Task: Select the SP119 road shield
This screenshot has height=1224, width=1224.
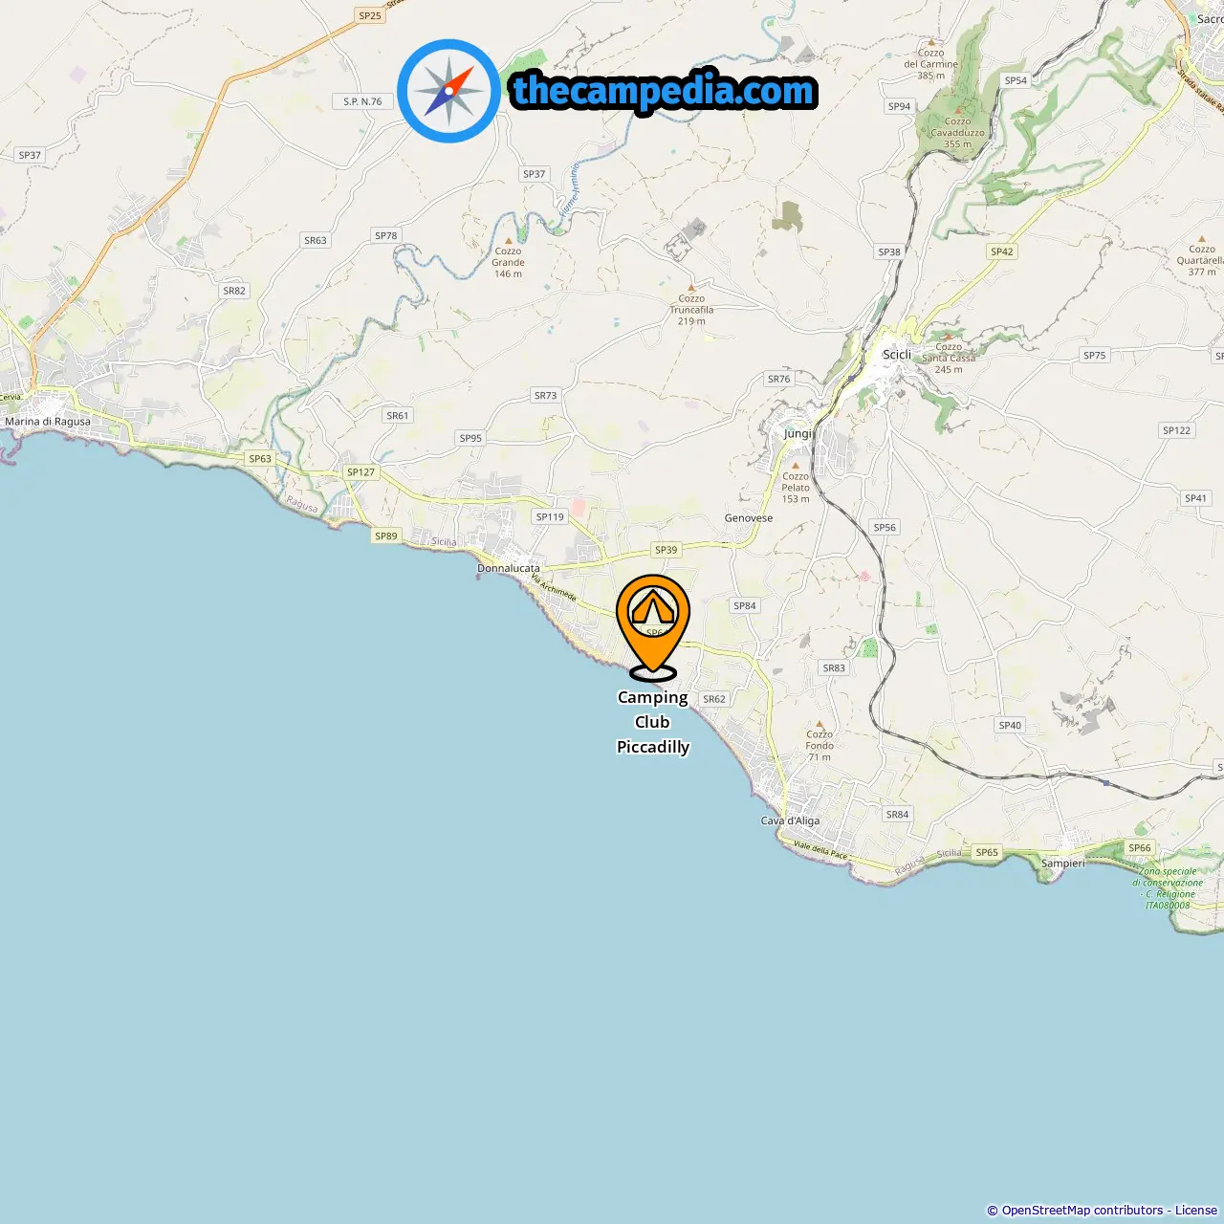Action: (x=551, y=517)
